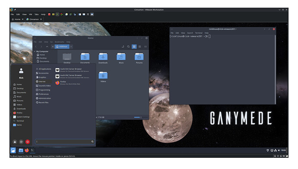Image resolution: width=298 pixels, height=169 pixels.
Task: Choose the Sound & Video category
Action: (43, 86)
